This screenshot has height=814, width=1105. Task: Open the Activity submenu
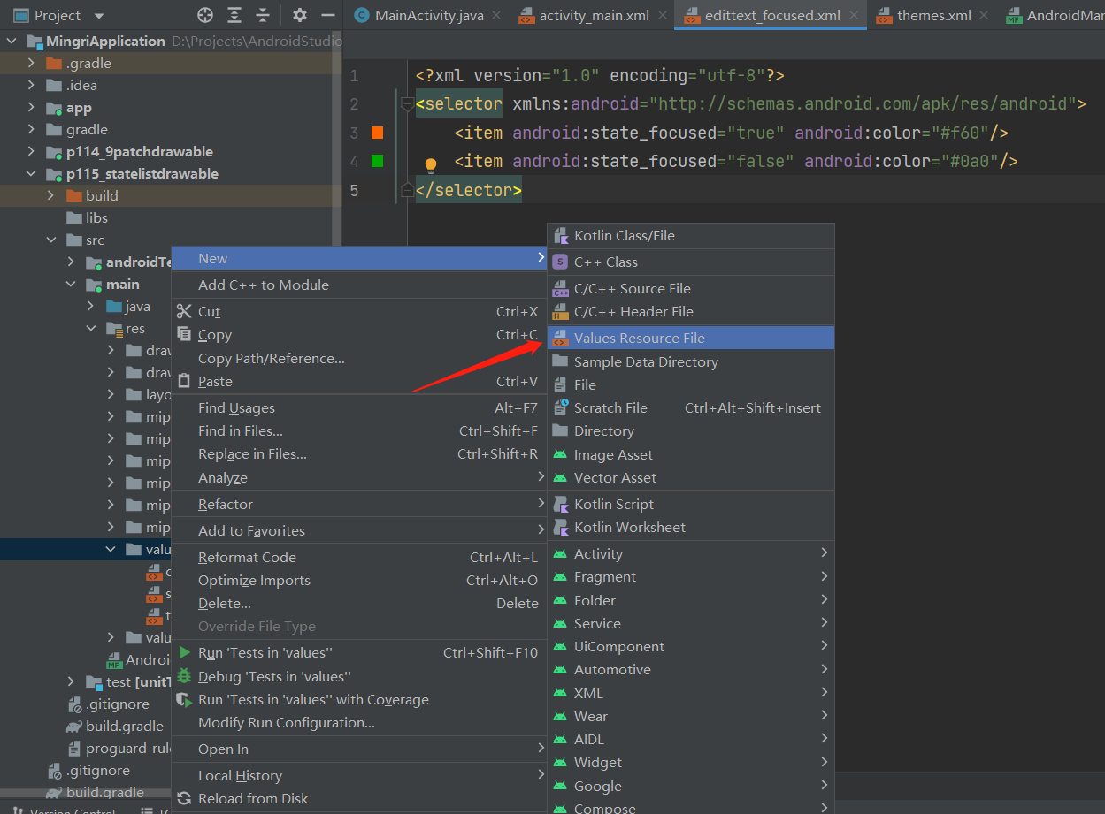coord(691,553)
